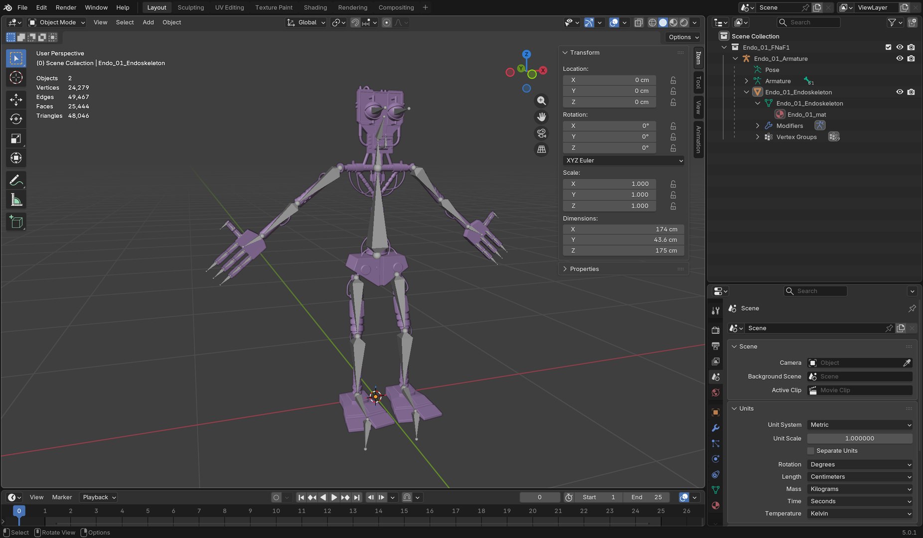Viewport: 923px width, 538px height.
Task: Select the Add Cube tool
Action: [16, 222]
